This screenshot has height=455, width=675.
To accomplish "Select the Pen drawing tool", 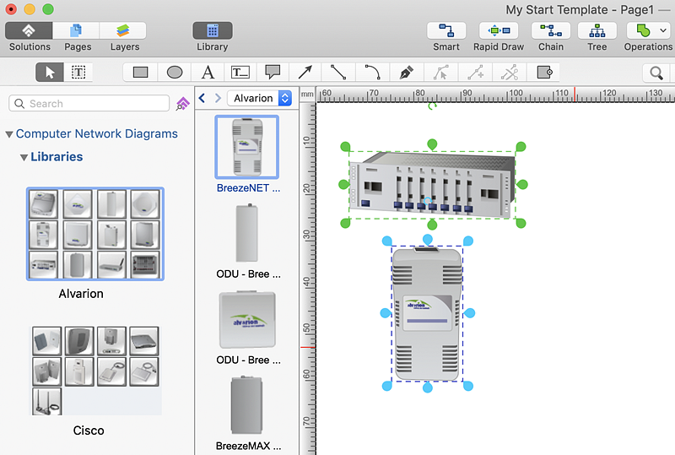I will pos(406,73).
